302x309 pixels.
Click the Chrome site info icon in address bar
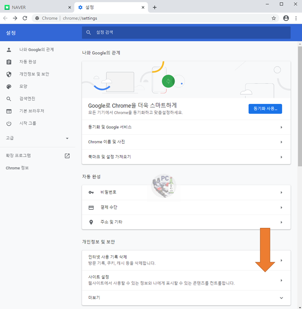pos(37,18)
